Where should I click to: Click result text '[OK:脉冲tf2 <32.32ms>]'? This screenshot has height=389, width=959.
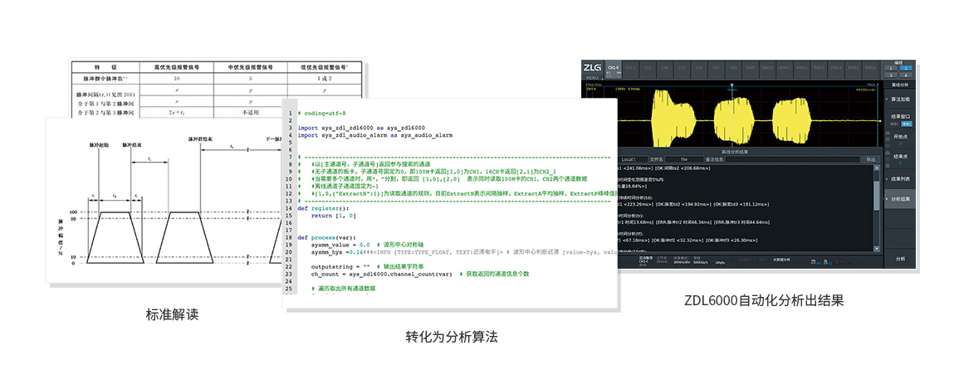pyautogui.click(x=678, y=240)
